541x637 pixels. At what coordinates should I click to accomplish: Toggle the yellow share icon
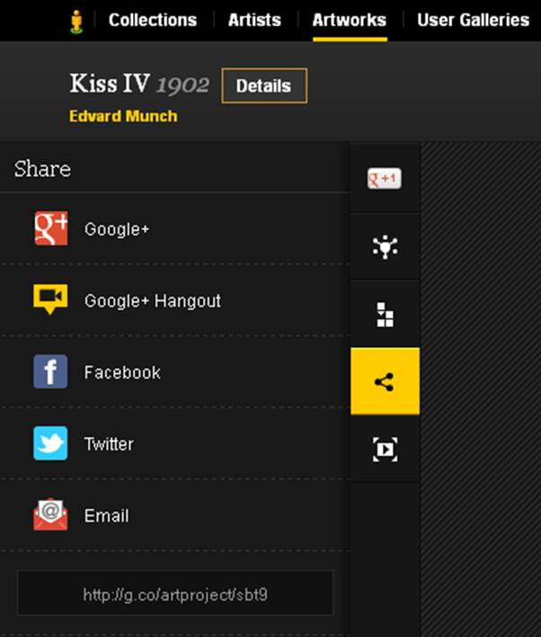[386, 382]
